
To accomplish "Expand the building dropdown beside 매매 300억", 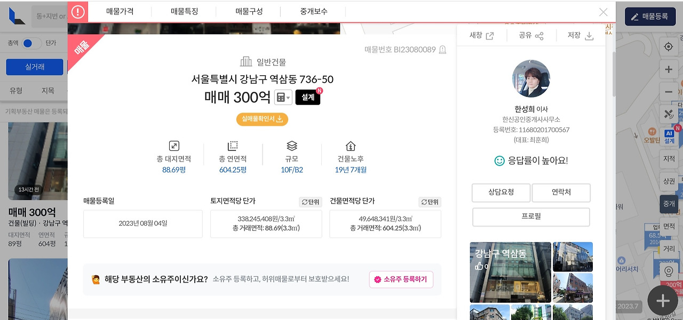I will 283,97.
